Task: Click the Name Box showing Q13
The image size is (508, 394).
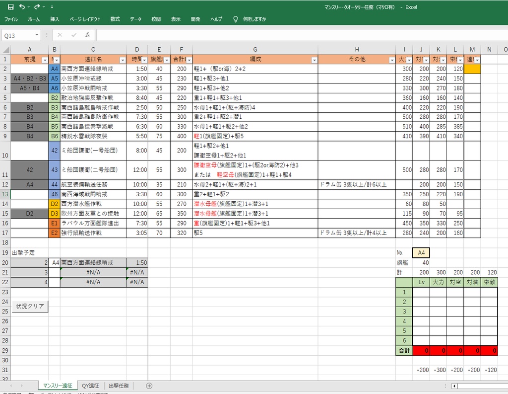Action: (x=18, y=35)
